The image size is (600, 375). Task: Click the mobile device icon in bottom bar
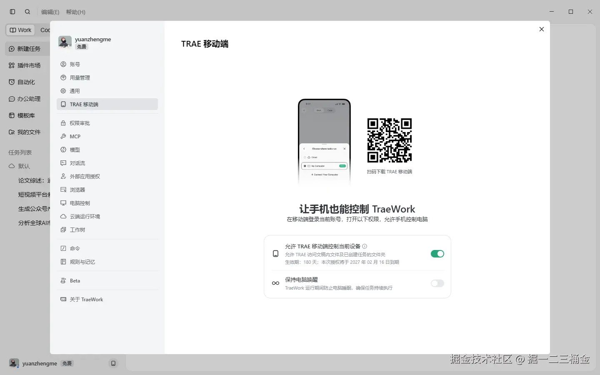(113, 363)
